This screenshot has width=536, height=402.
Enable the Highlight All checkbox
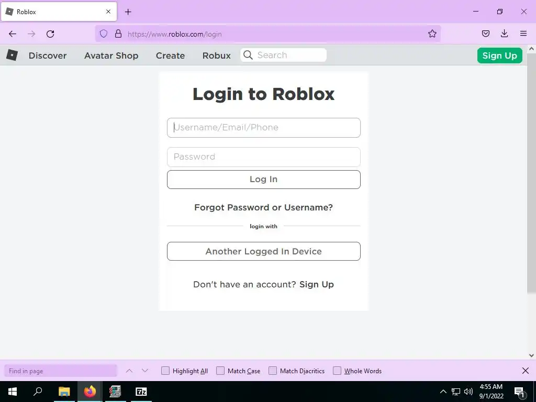coord(165,371)
